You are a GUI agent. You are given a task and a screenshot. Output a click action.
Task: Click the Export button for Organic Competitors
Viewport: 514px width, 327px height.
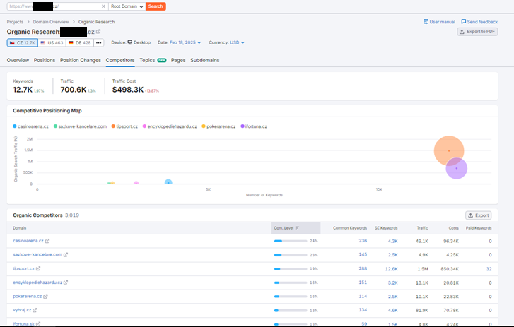pos(478,215)
